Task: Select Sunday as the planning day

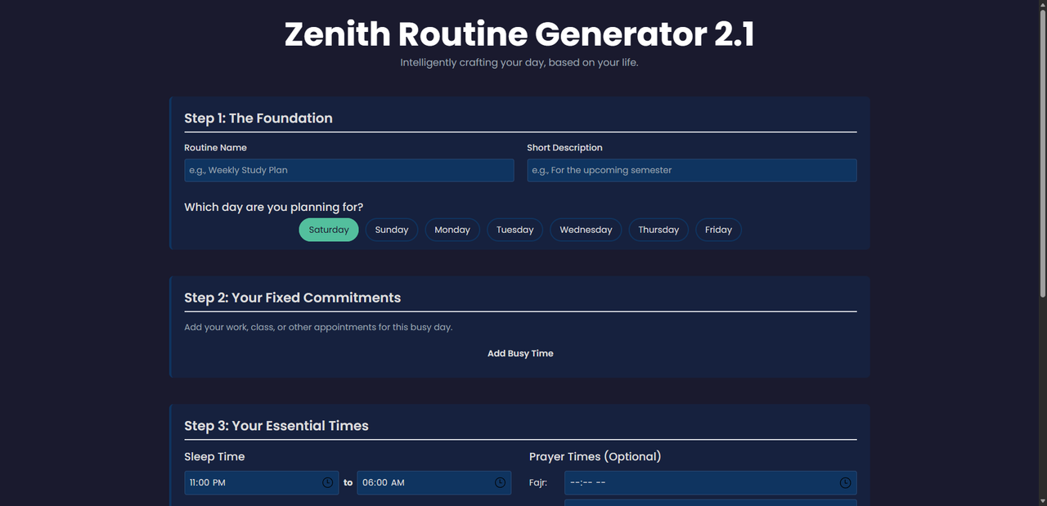Action: click(392, 230)
